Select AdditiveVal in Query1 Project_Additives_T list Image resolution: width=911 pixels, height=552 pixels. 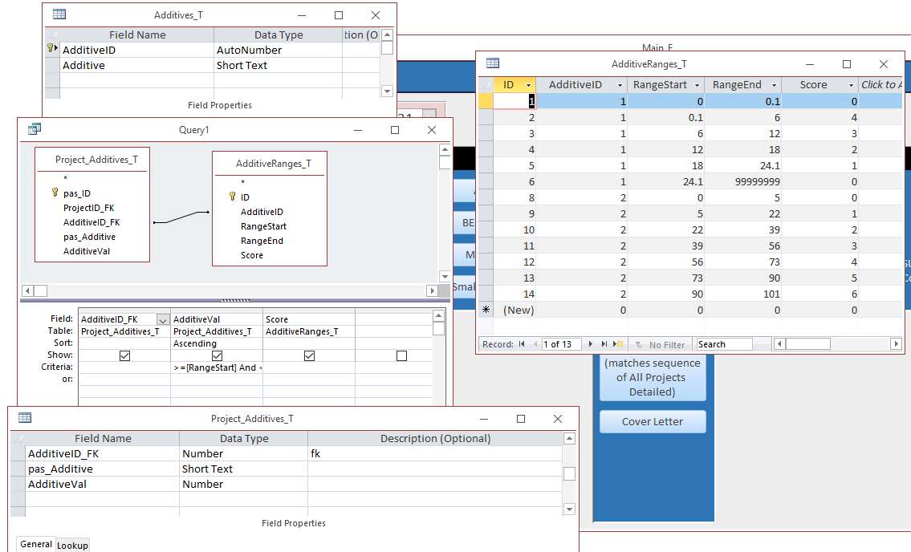point(87,251)
